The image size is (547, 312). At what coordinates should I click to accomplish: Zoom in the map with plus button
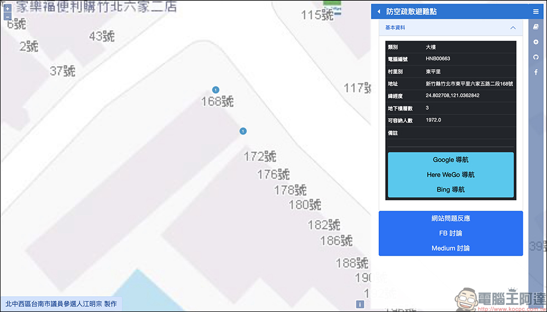point(7,8)
